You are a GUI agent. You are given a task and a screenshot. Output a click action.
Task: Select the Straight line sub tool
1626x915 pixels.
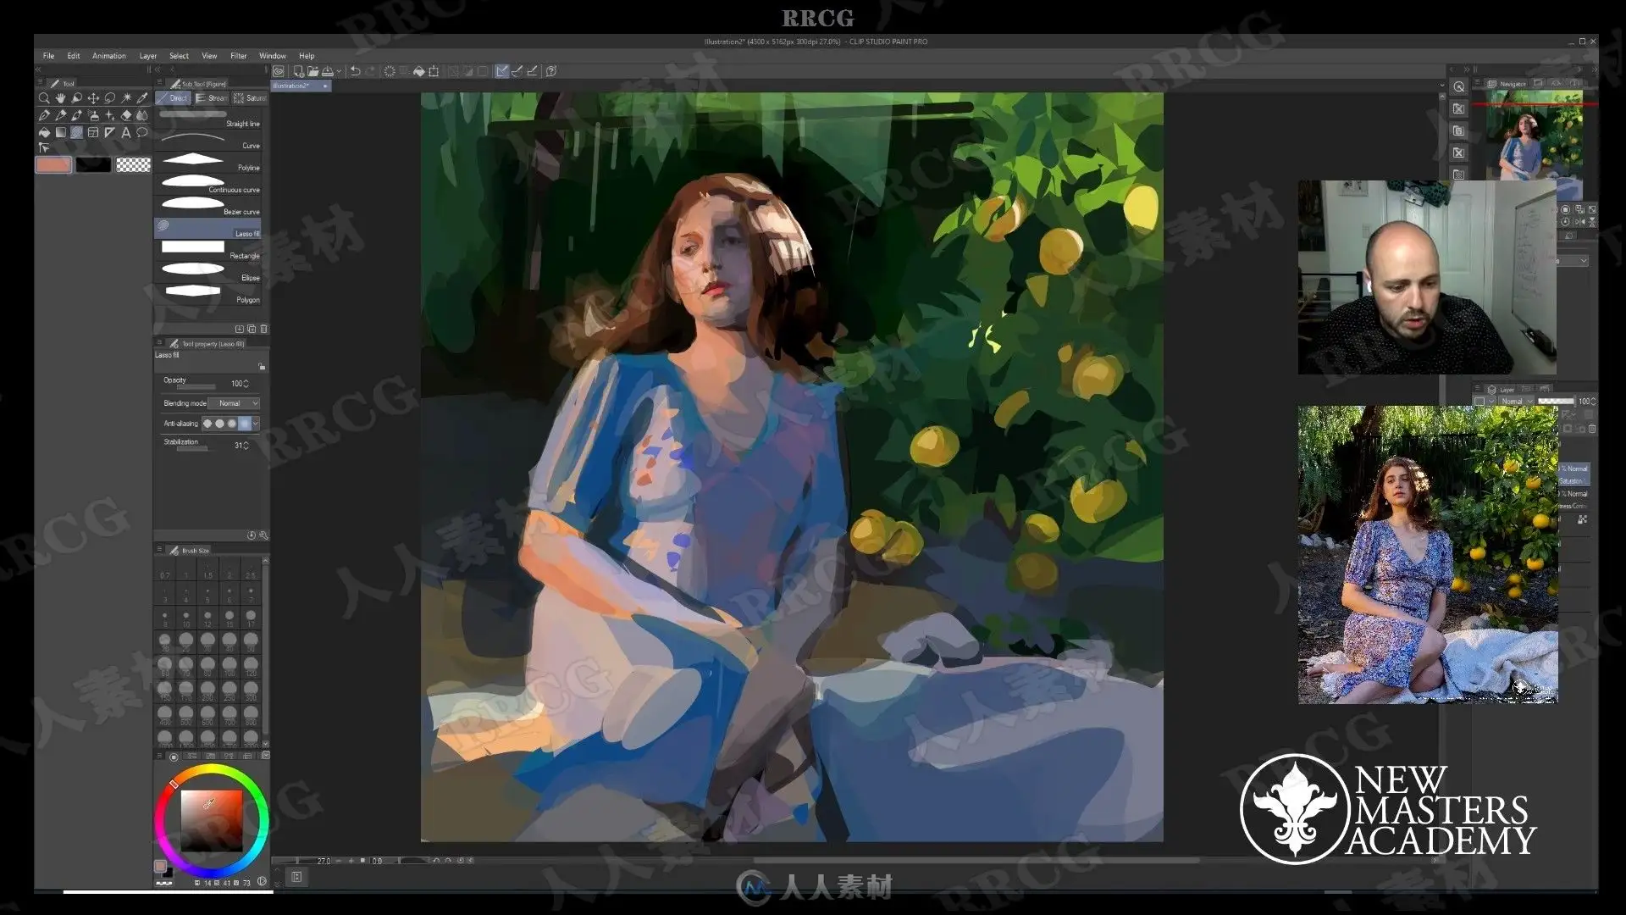pyautogui.click(x=207, y=119)
